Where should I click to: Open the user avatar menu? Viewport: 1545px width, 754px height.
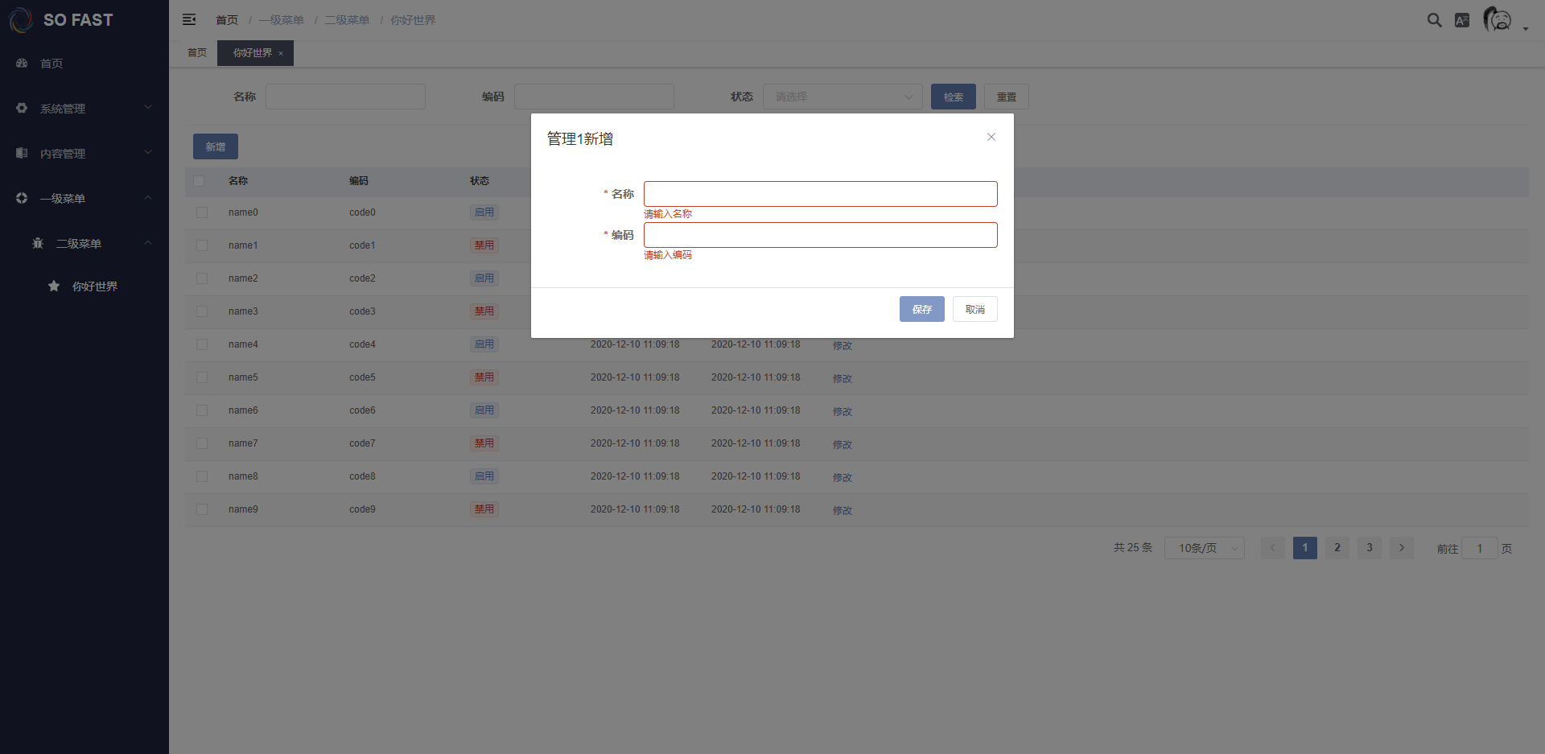pyautogui.click(x=1498, y=19)
